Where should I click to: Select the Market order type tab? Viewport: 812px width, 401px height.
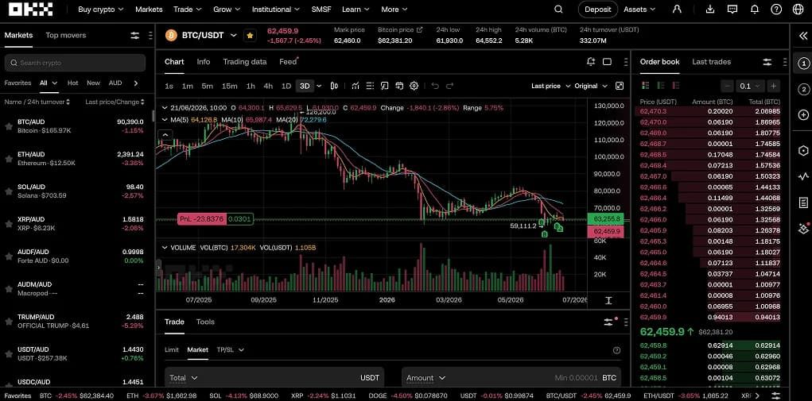198,350
